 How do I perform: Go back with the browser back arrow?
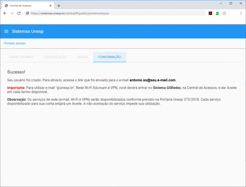tap(5, 13)
